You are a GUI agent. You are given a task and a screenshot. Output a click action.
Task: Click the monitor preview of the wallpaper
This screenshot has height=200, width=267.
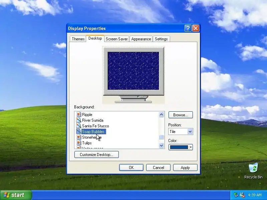(133, 71)
